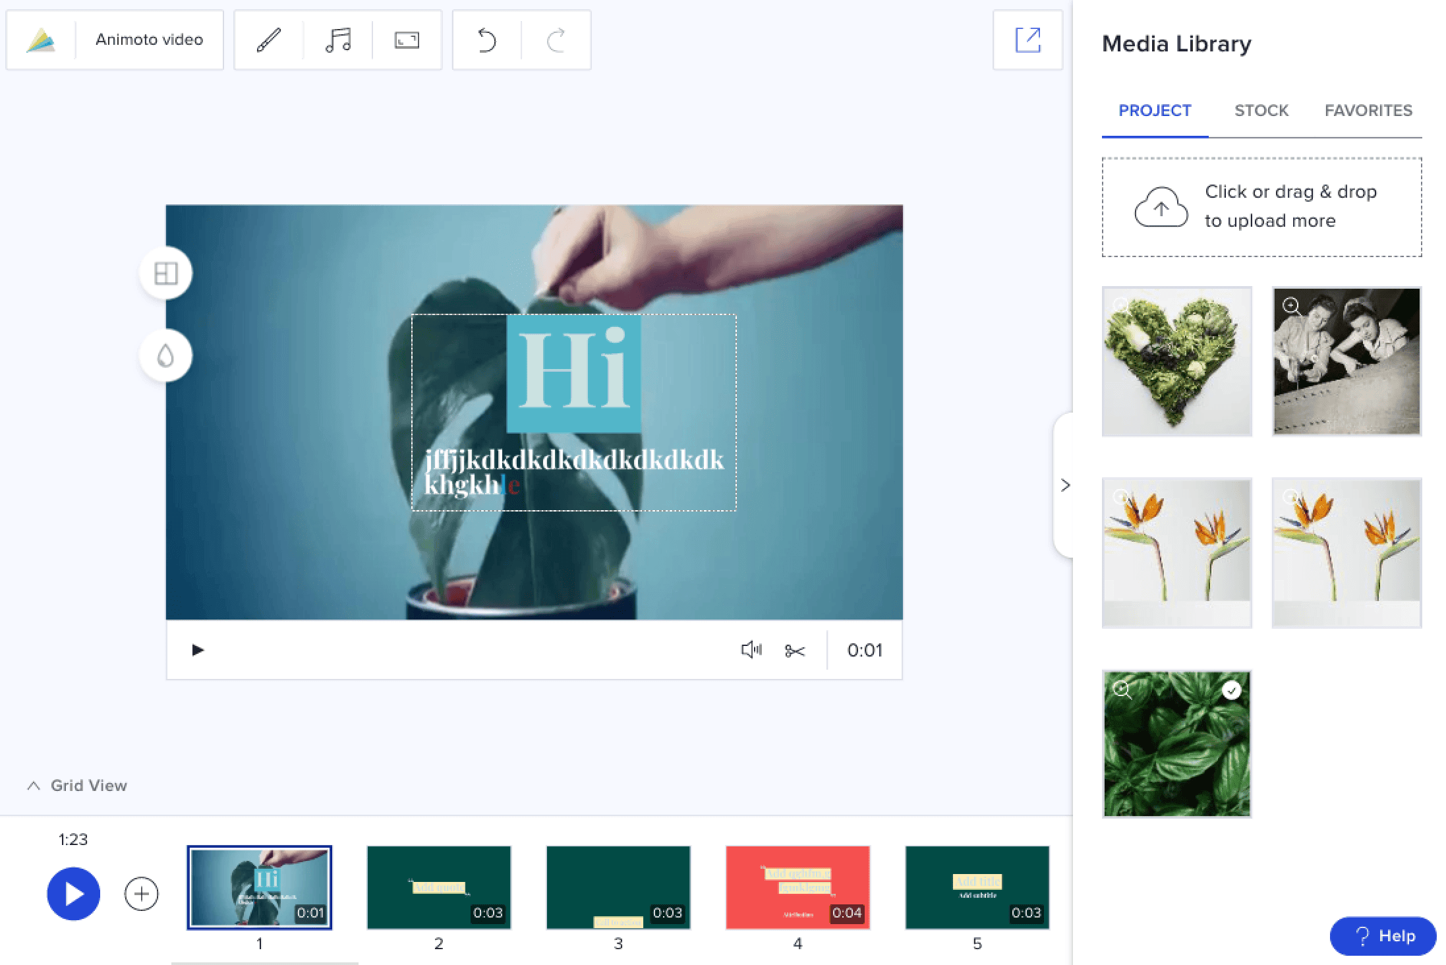Open the design pencil tool
The image size is (1446, 965).
pyautogui.click(x=269, y=40)
